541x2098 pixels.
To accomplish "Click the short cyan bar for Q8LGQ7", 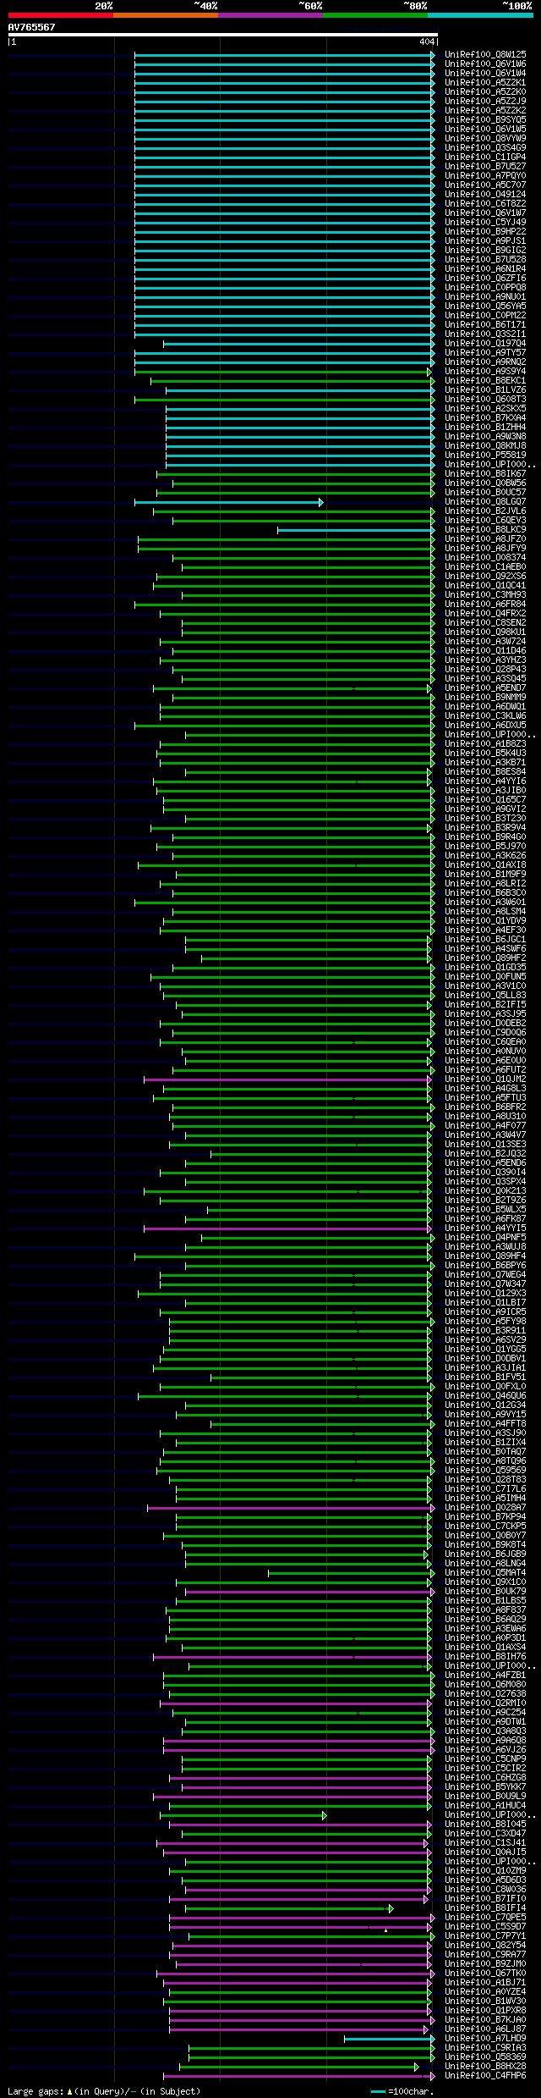I will [228, 502].
